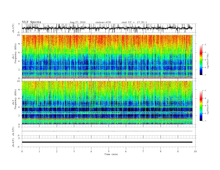Click the grey ch.3 voltage trace

tap(107, 131)
